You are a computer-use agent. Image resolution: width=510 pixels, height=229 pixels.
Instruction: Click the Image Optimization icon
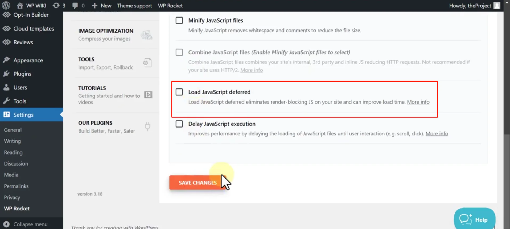tap(146, 35)
